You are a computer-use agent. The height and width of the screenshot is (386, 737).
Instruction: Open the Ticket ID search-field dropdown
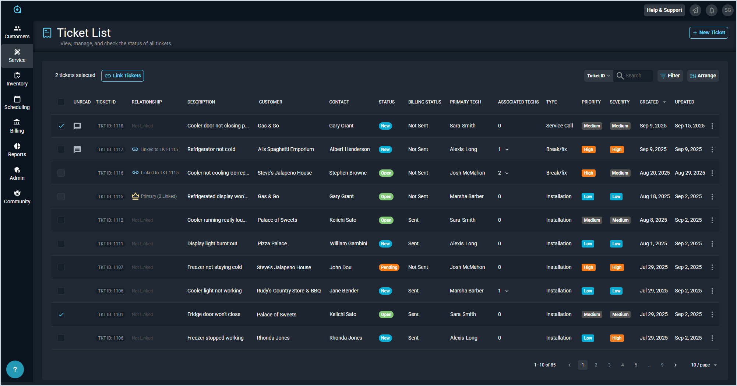(x=598, y=76)
